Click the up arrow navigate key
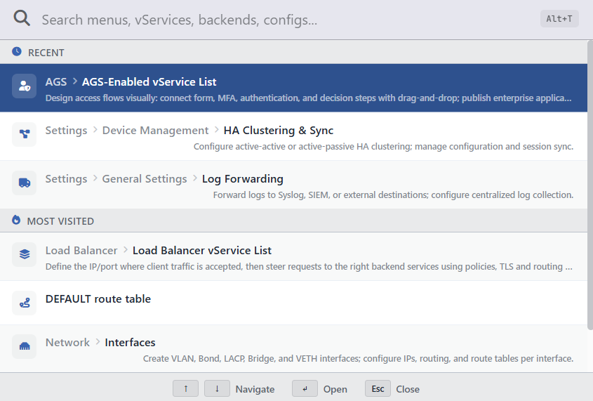593x401 pixels. point(185,388)
